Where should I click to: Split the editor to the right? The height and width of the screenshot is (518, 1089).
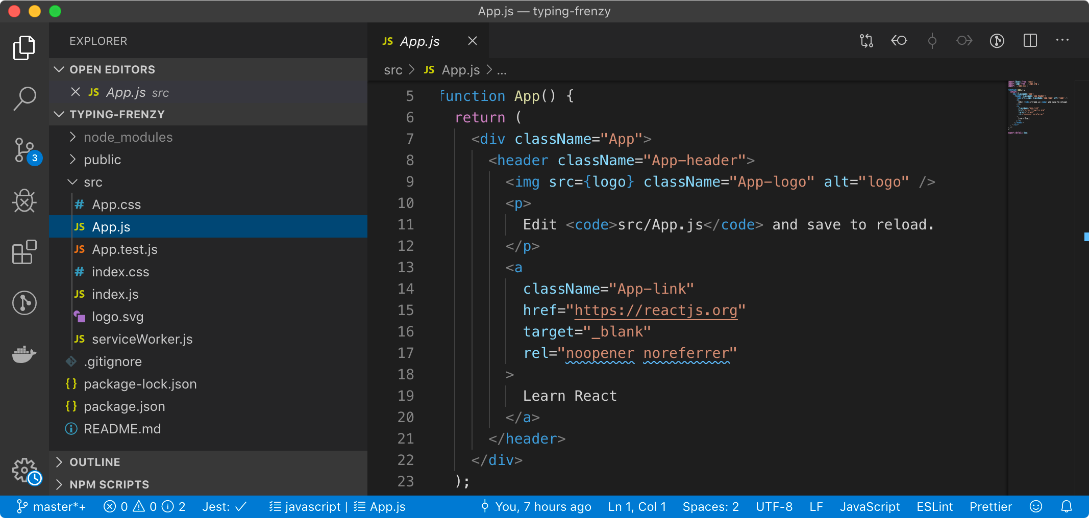coord(1030,41)
